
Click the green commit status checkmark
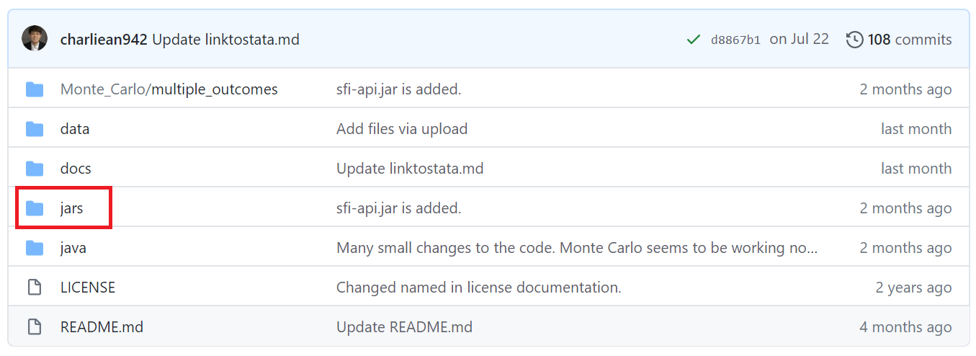694,40
